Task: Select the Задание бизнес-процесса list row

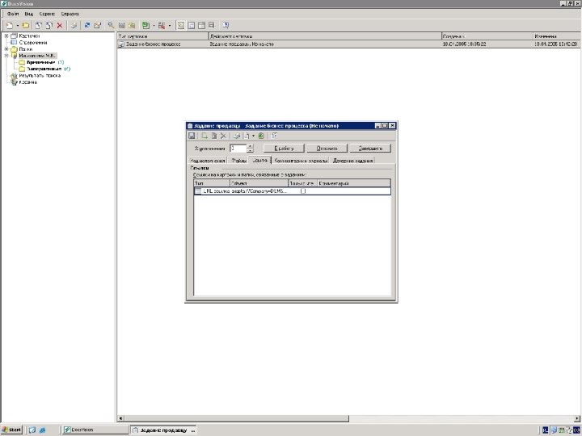Action: 349,44
